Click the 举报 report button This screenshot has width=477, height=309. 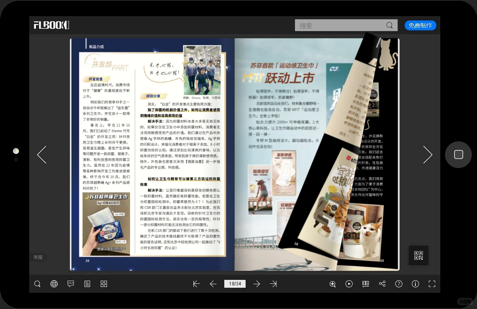[38, 257]
